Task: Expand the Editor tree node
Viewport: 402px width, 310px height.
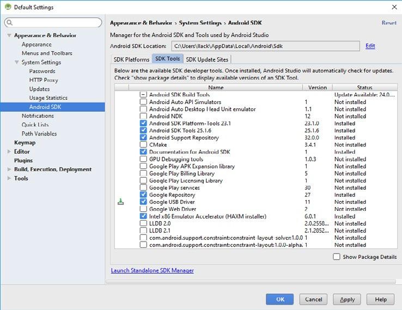Action: 9,151
